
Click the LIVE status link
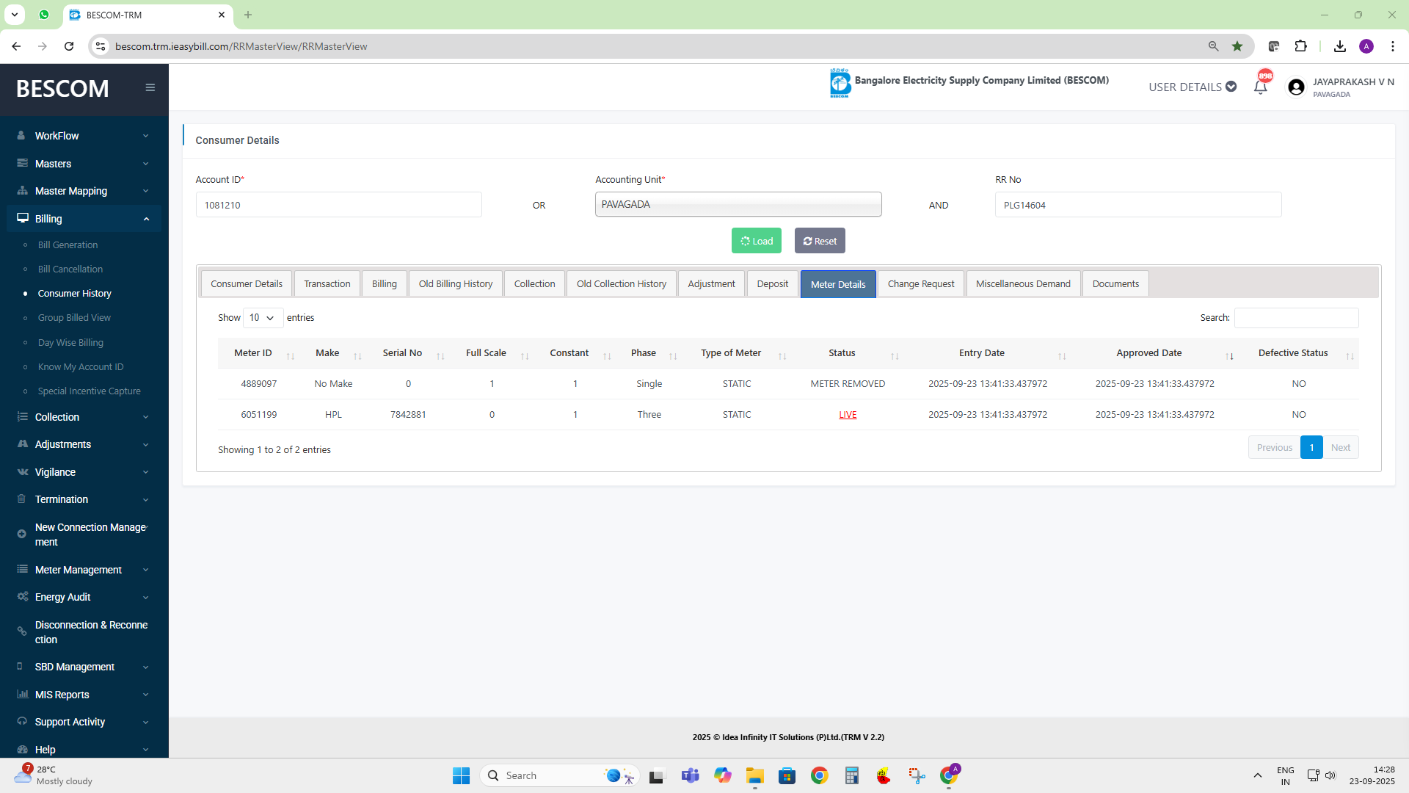(848, 415)
